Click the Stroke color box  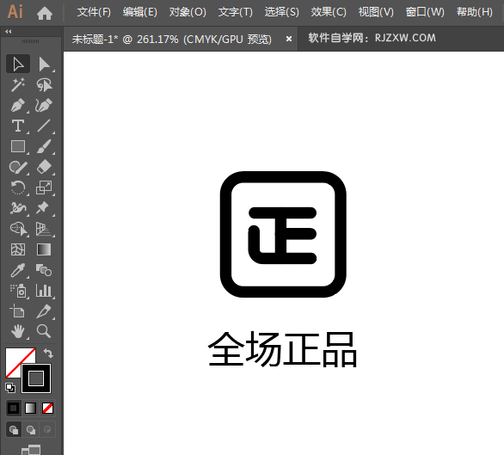(36, 378)
